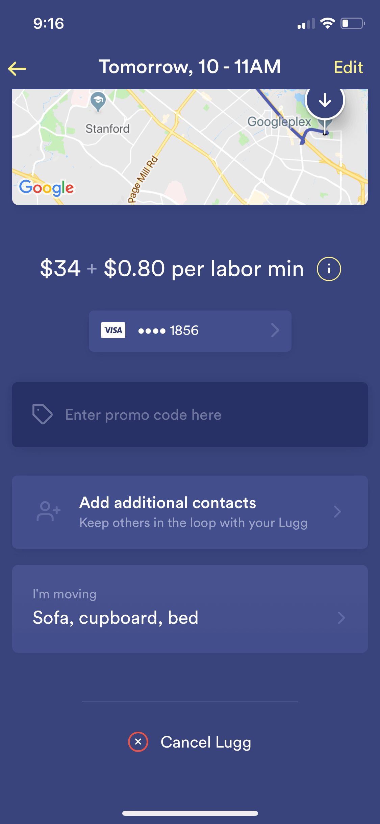
Task: Open chevron on Add additional contacts
Action: (x=337, y=512)
